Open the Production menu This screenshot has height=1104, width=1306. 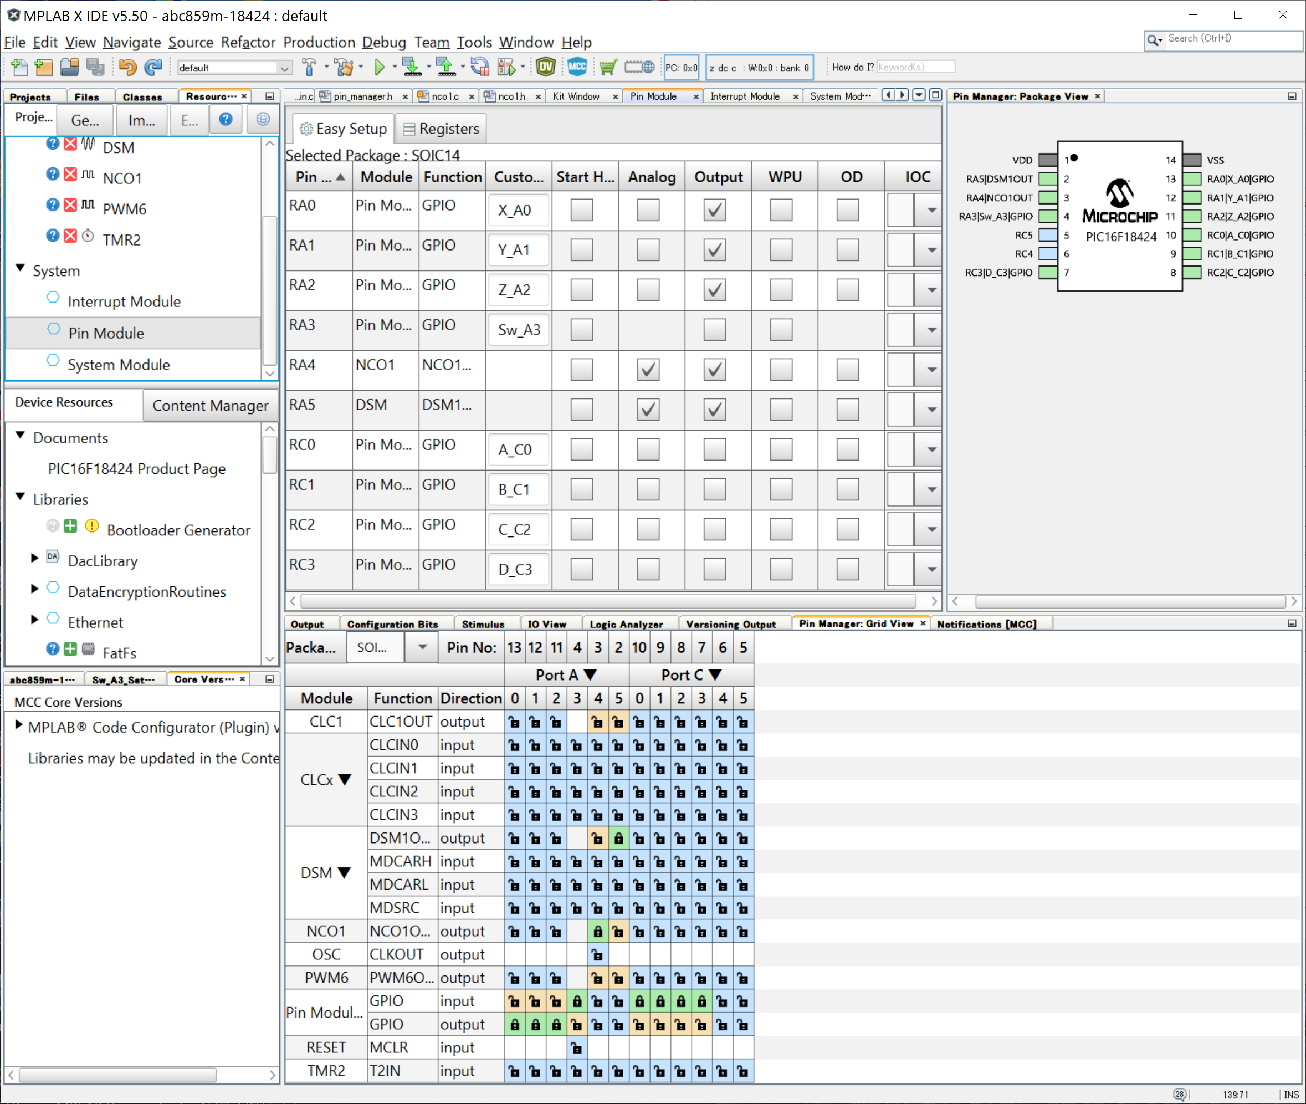coord(319,42)
